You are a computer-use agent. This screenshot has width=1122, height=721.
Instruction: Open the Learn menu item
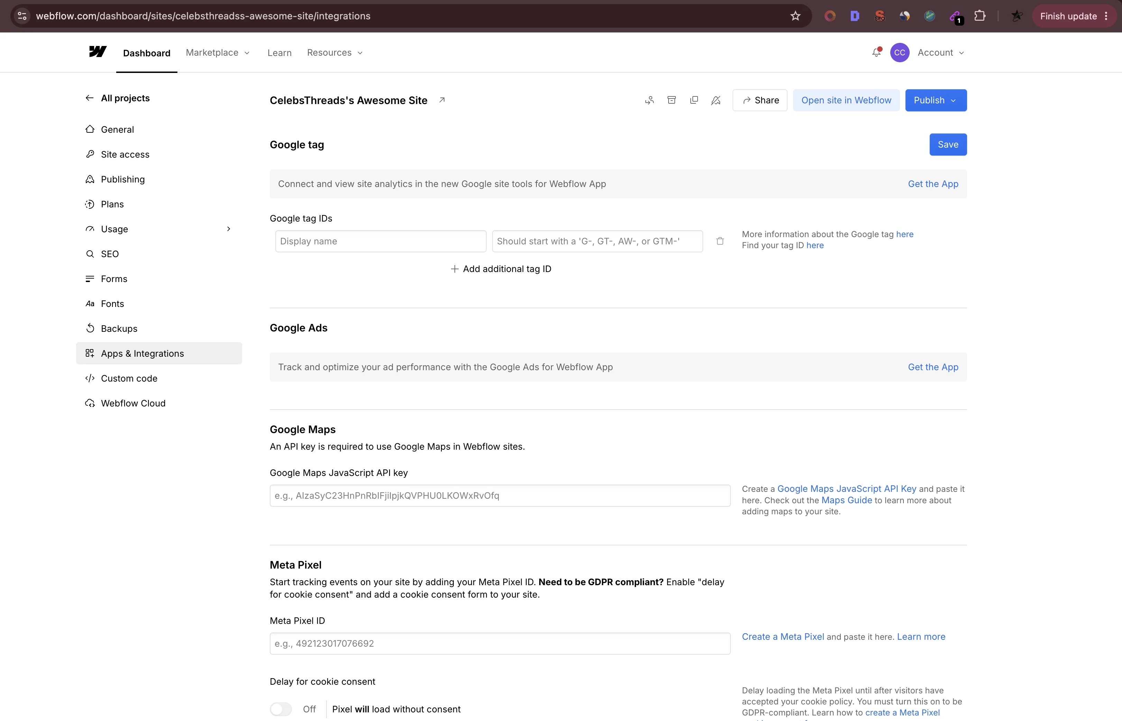coord(279,53)
